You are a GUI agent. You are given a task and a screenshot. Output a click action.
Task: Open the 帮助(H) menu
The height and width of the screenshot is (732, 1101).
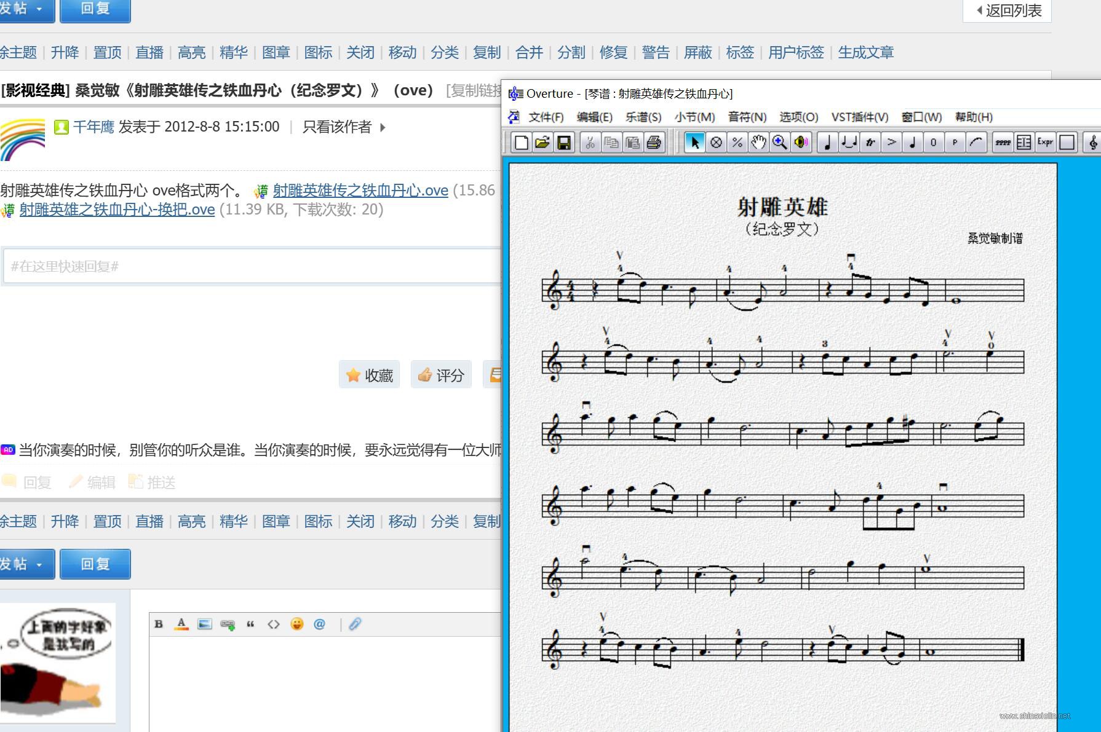[974, 117]
